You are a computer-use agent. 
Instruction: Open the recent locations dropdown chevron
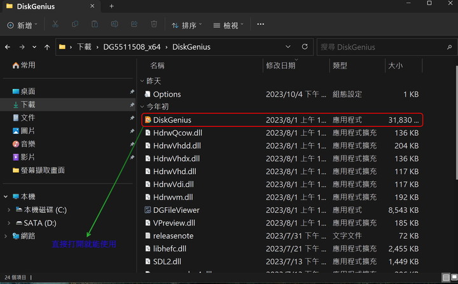[x=34, y=47]
